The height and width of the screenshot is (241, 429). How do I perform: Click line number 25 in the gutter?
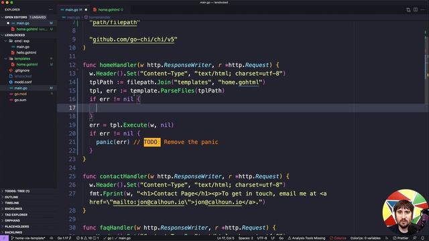[72, 177]
